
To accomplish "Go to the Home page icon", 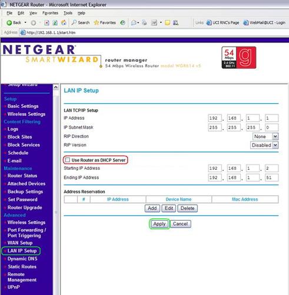I will pyautogui.click(x=64, y=23).
